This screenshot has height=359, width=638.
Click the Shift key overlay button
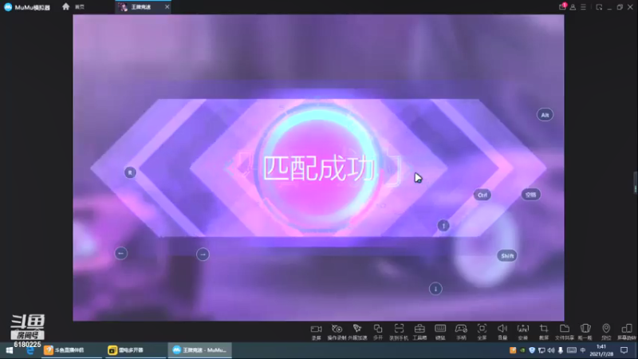tap(507, 255)
